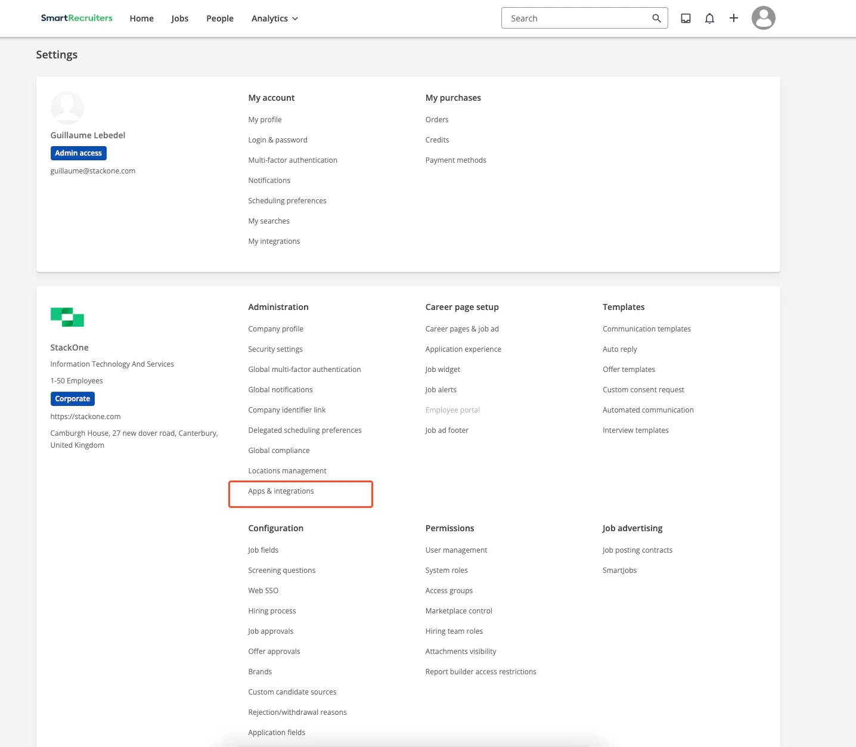Open the inbox icon in top bar
Image resolution: width=856 pixels, height=747 pixels.
click(x=685, y=18)
